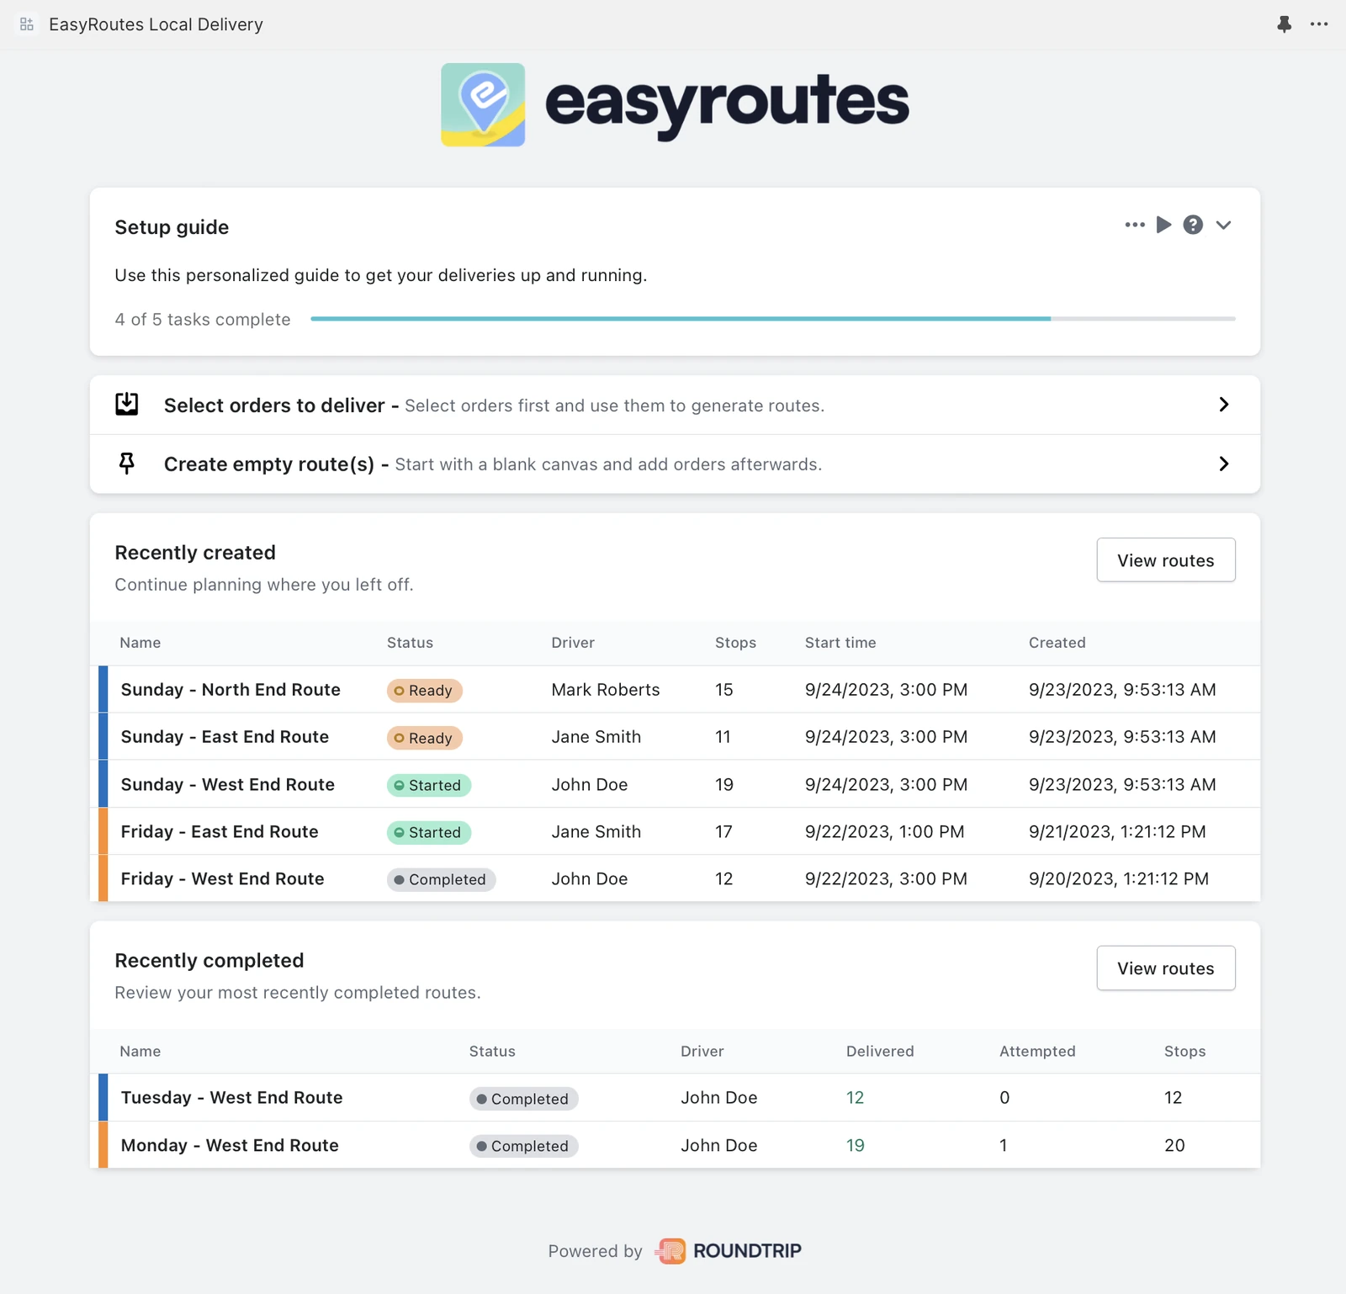Viewport: 1346px width, 1294px height.
Task: Open the top-bar three-dot menu
Action: (1319, 24)
